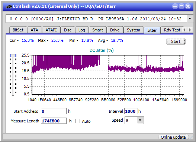
Task: Go to the Rdy Test tab
Action: coord(172,30)
